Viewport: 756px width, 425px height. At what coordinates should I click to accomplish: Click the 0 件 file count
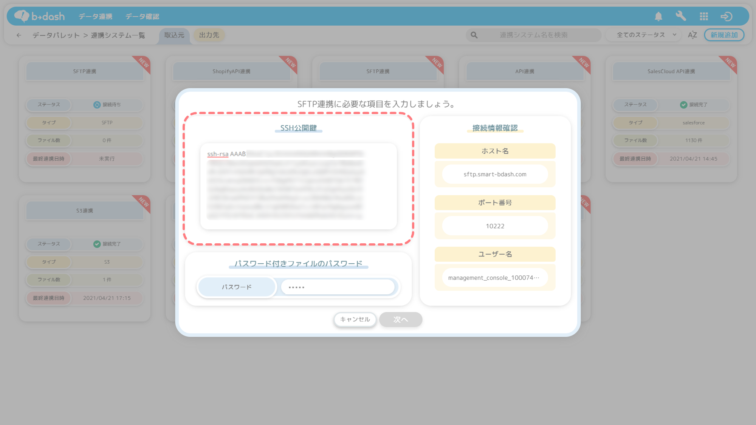point(107,141)
